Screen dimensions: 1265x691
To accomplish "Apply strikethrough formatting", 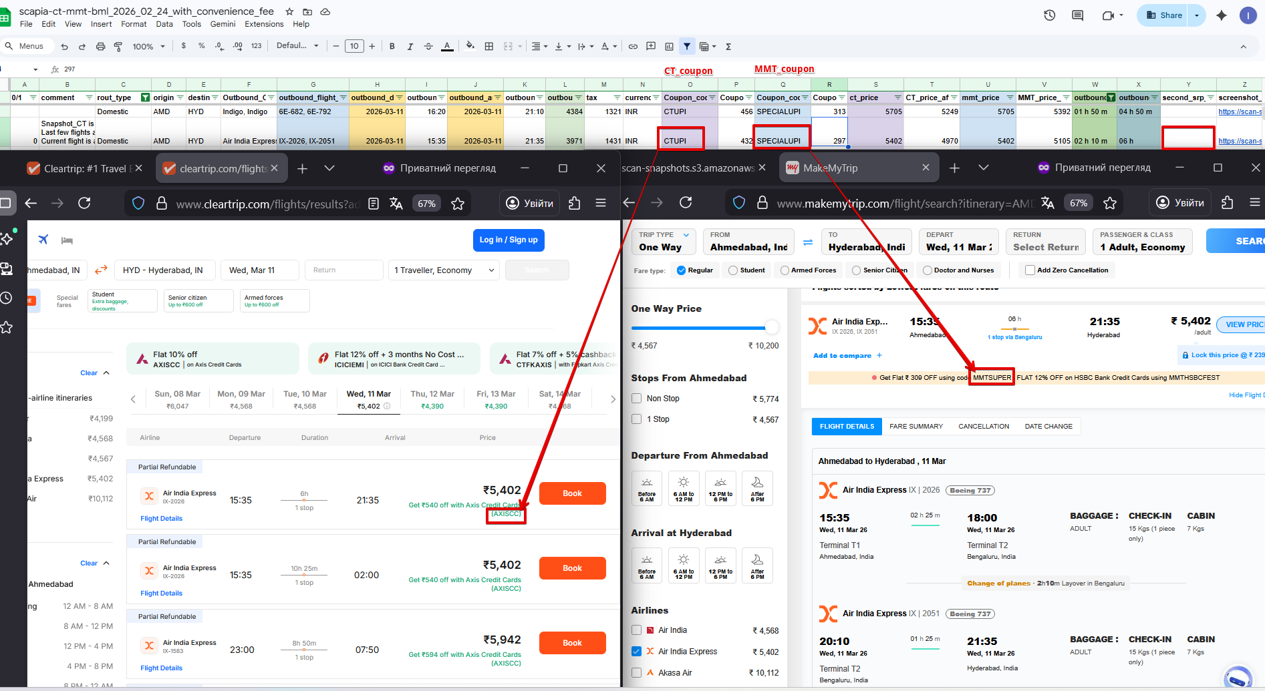I will coord(428,47).
